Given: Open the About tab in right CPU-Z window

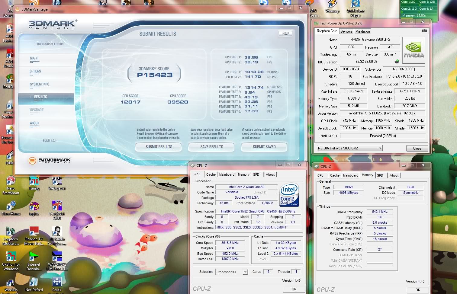Looking at the screenshot, I should 394,175.
